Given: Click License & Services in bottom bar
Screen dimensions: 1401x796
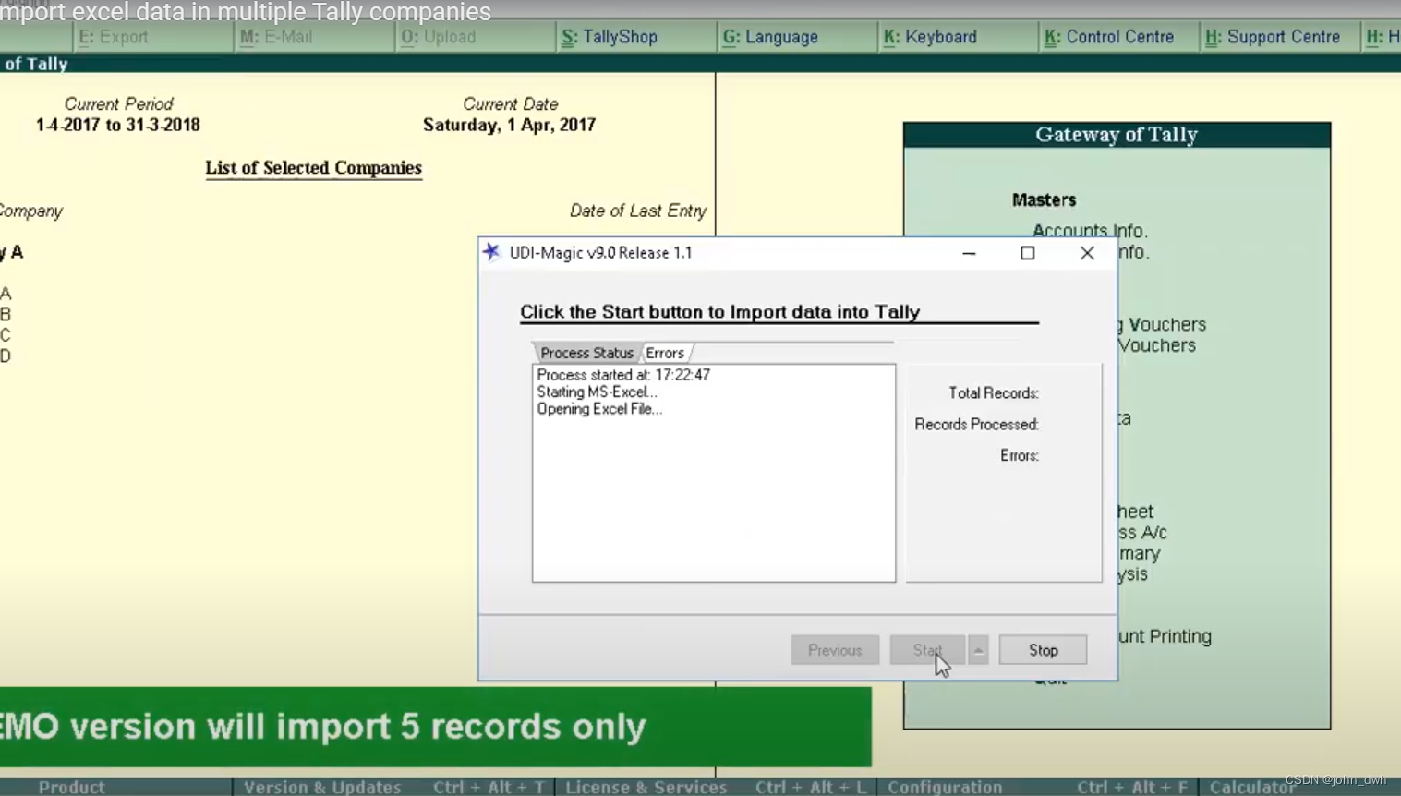Looking at the screenshot, I should pos(646,787).
